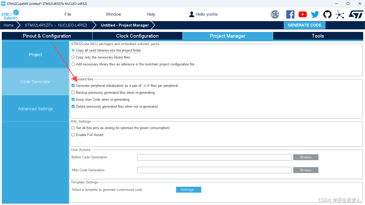Screen dimensions: 365x205
Task: Open Advanced Settings side section
Action: pyautogui.click(x=36, y=109)
